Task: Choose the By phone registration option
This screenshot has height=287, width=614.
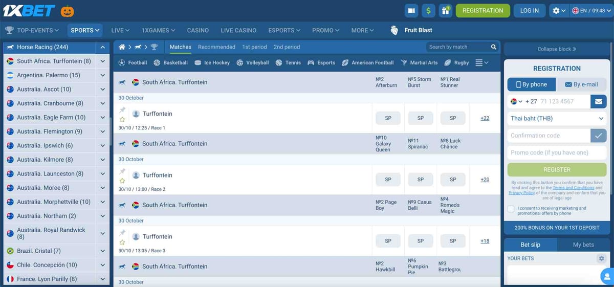Action: pyautogui.click(x=531, y=84)
